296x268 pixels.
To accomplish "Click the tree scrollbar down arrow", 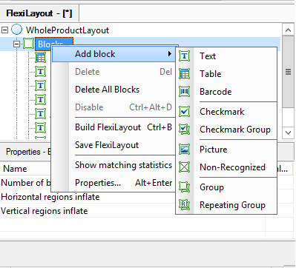I will (288, 133).
